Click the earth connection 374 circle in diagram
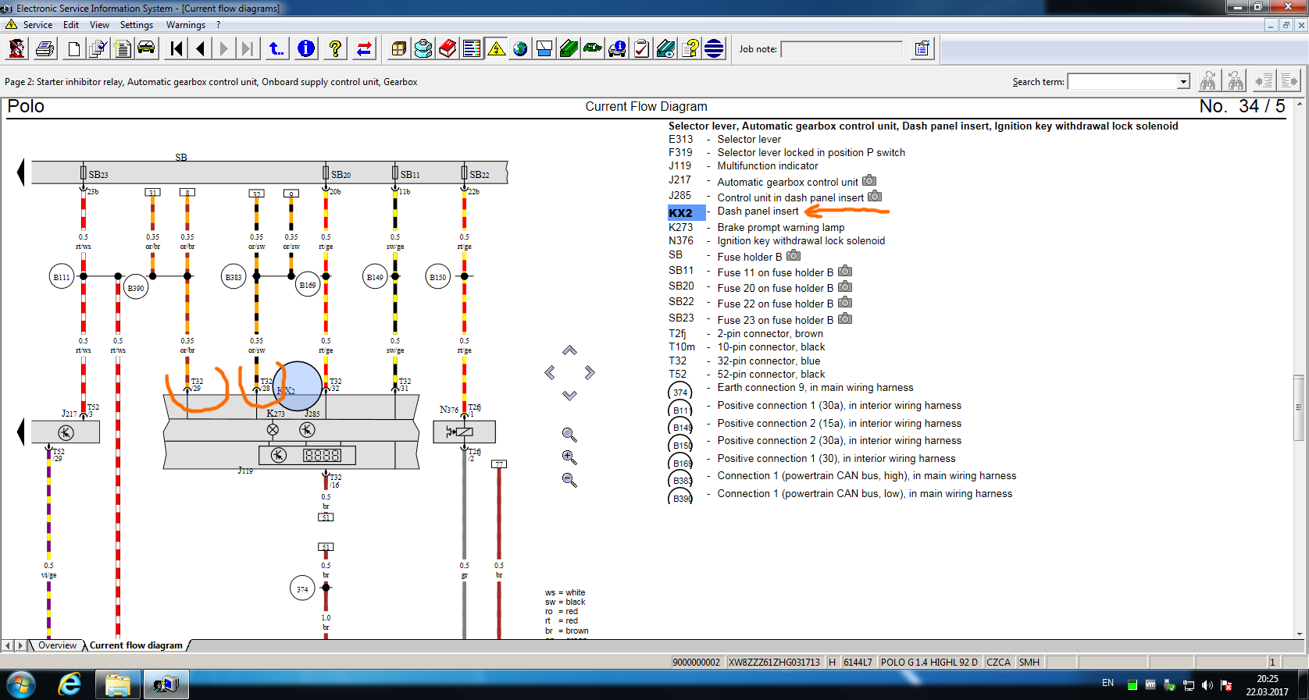The image size is (1309, 700). 302,588
